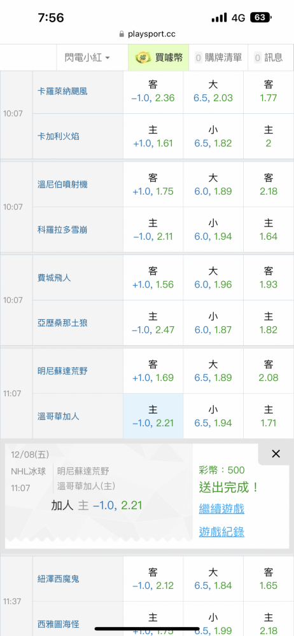Screen dimensions: 294x636
Task: Tap the lock icon beside playsport.cc
Action: (122, 34)
